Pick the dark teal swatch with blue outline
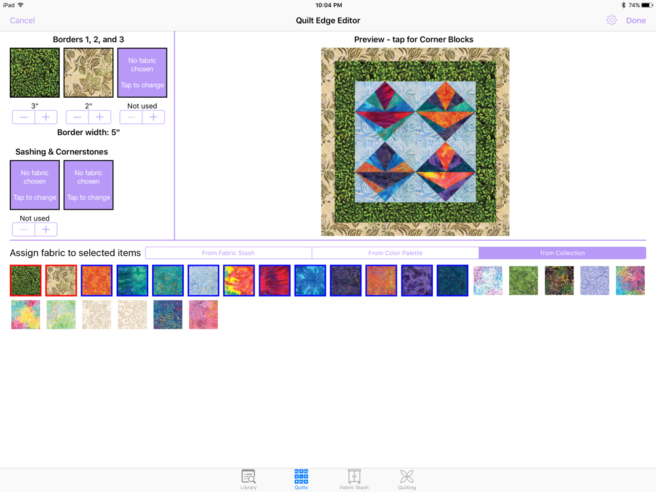Screen dimensions: 656x492 (x=452, y=280)
